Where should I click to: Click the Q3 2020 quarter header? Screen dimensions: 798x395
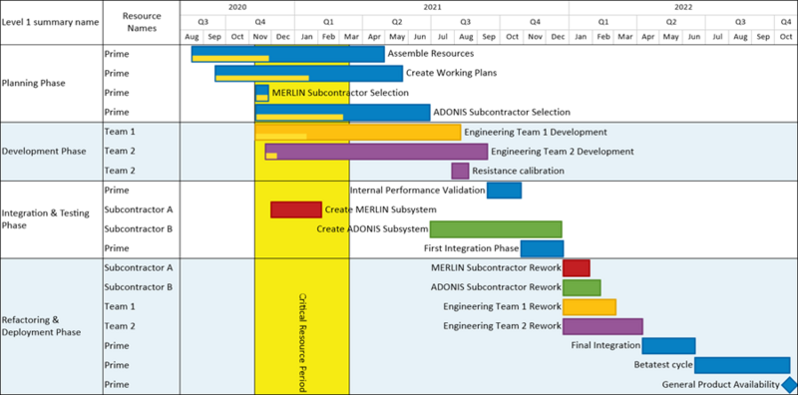(x=203, y=22)
